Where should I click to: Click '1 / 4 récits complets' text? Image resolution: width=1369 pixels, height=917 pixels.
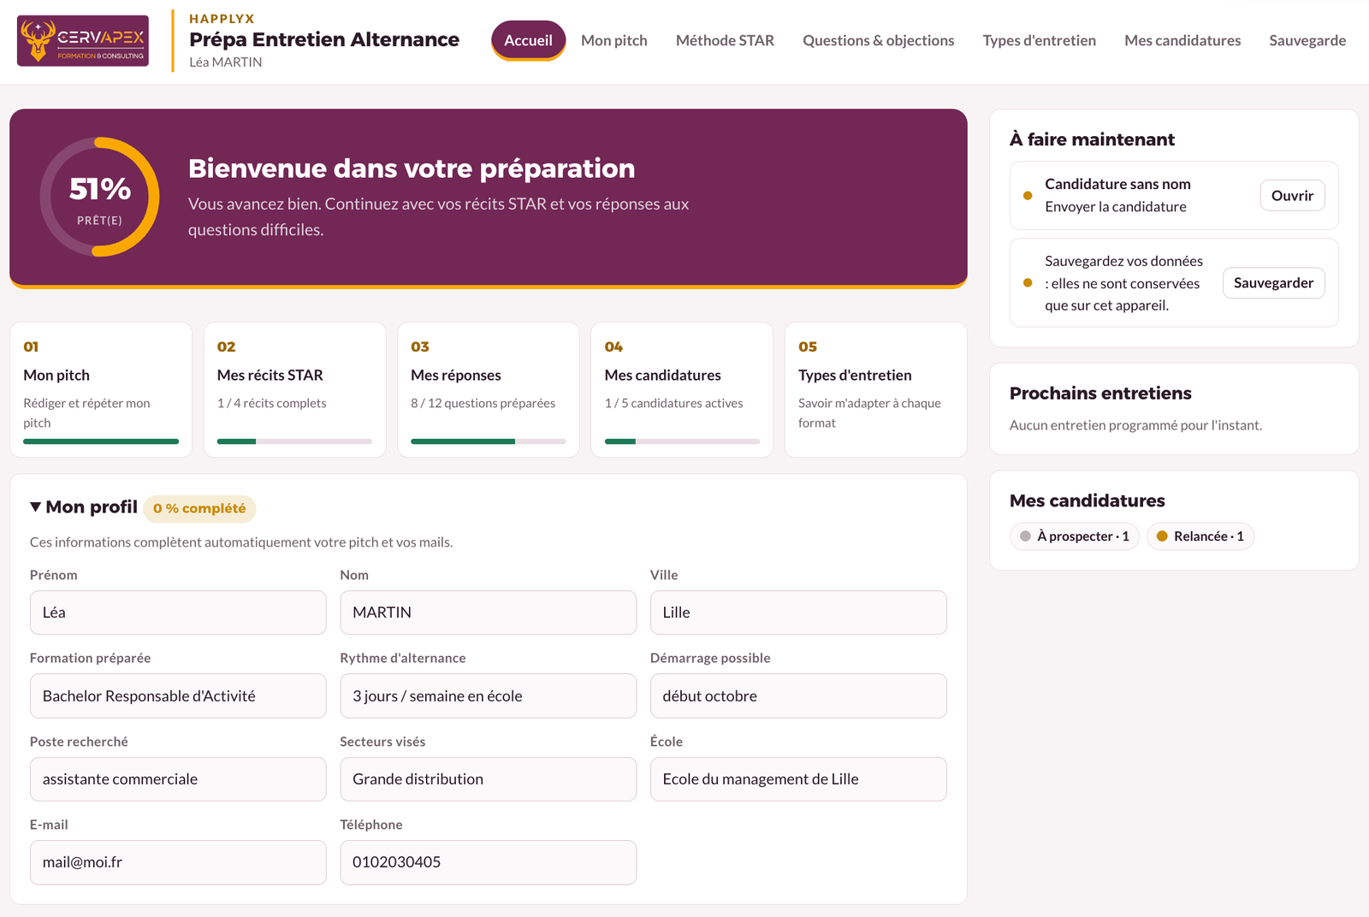click(x=271, y=403)
